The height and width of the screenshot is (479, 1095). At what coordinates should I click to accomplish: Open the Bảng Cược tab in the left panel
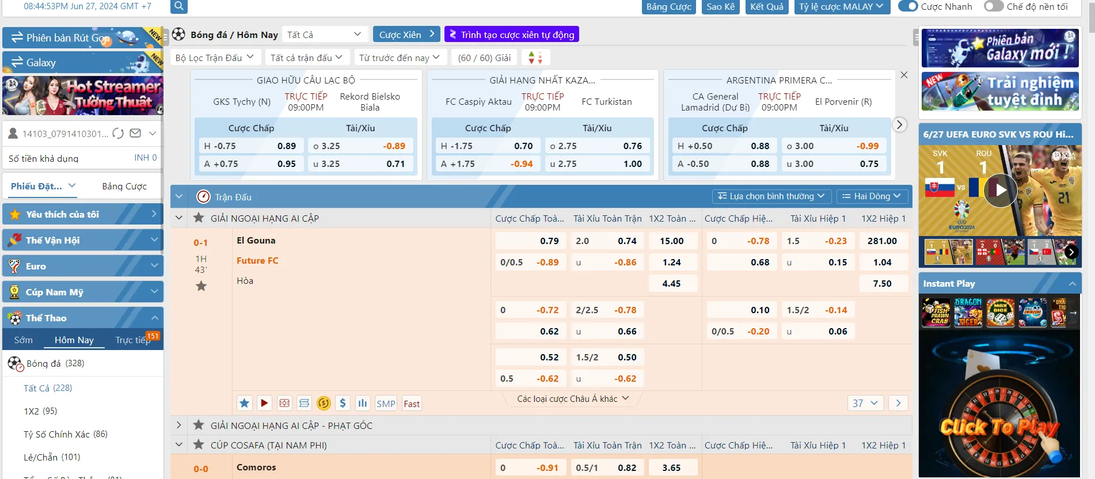[124, 186]
